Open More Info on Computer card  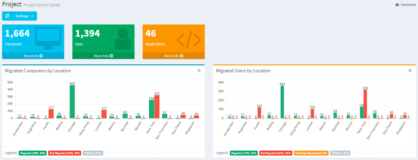[x=33, y=56]
